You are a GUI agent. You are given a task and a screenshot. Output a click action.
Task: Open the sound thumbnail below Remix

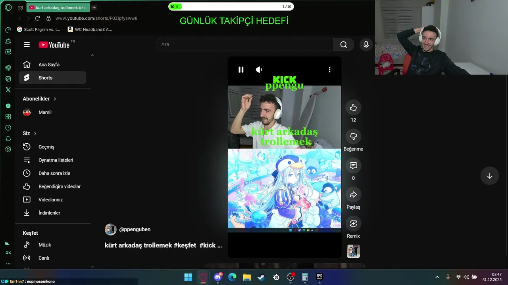click(x=353, y=251)
